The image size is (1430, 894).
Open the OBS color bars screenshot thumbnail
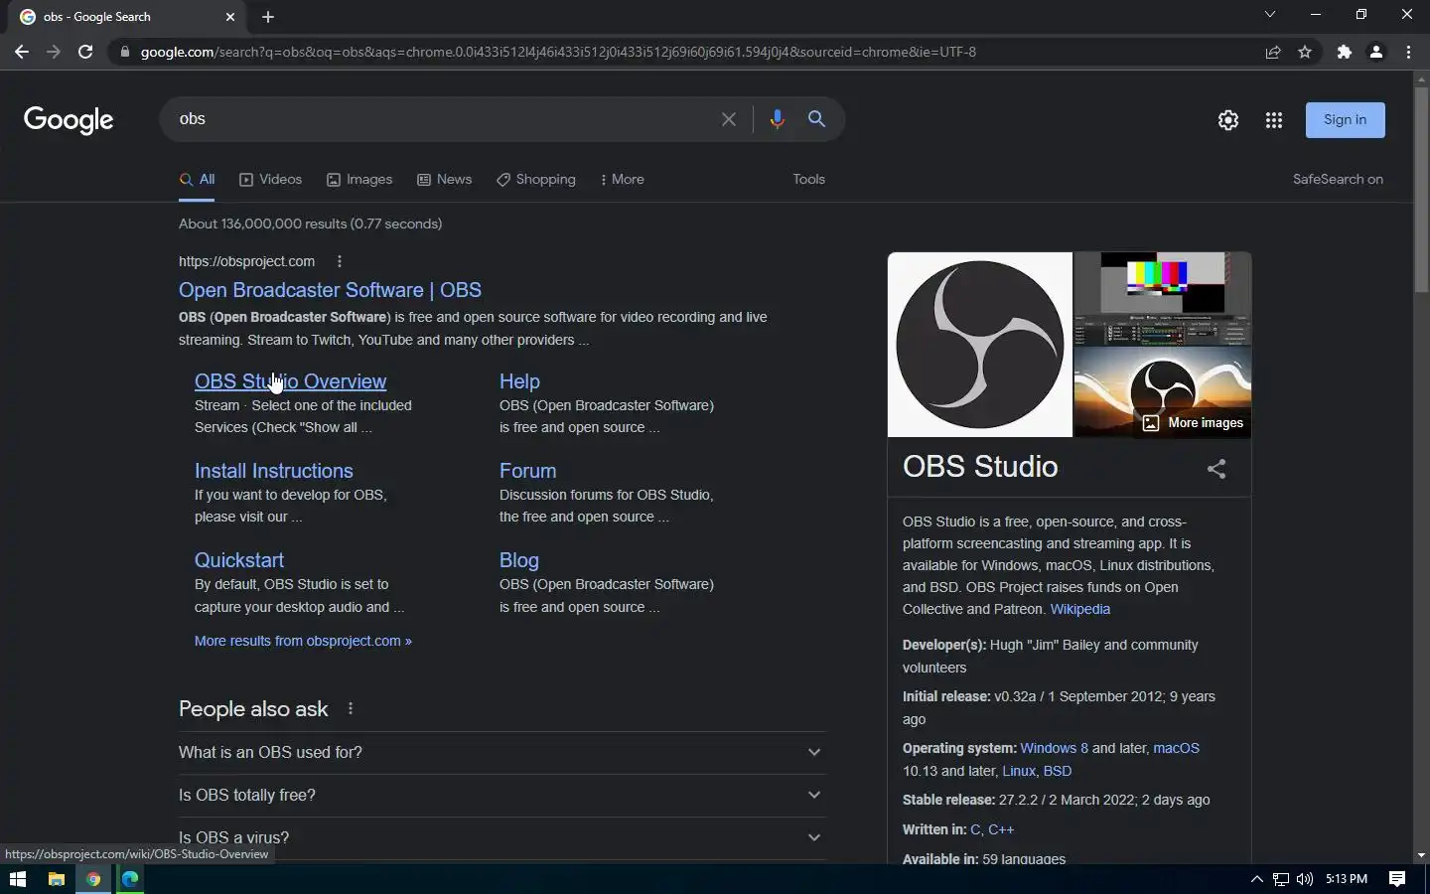click(x=1163, y=298)
